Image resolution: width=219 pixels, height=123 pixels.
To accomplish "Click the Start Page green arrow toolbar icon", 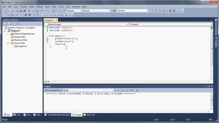I will tap(170, 11).
